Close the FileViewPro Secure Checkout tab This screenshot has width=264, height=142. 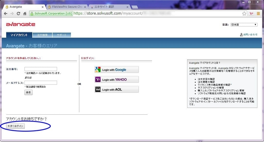[x=85, y=7]
